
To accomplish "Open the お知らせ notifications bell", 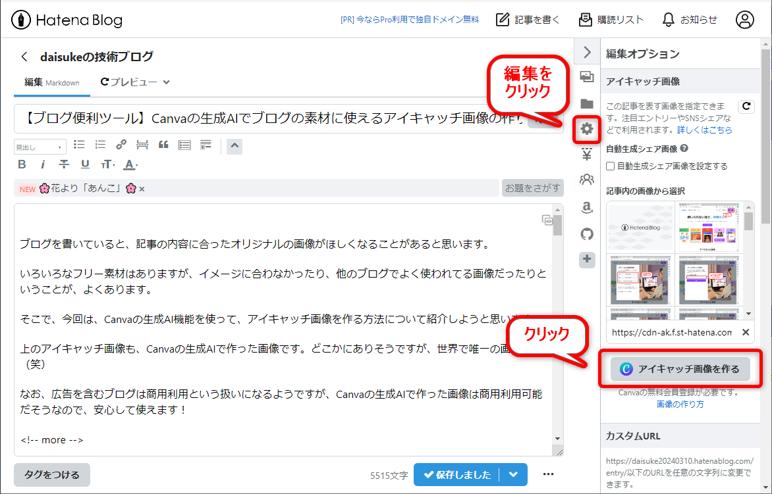I will (689, 20).
